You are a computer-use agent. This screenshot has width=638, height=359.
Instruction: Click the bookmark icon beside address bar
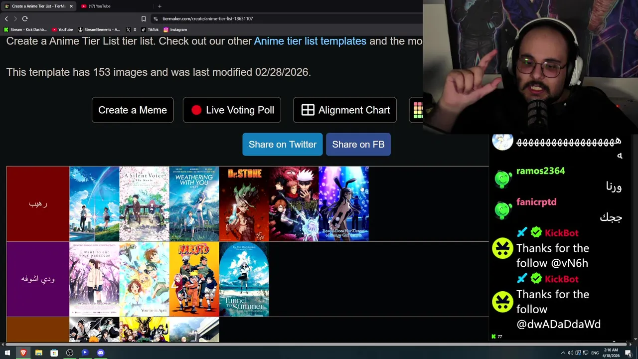(144, 18)
